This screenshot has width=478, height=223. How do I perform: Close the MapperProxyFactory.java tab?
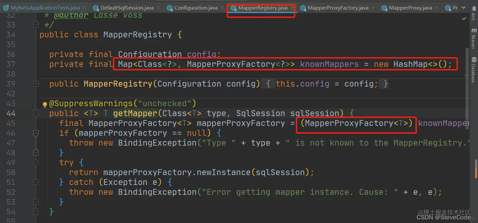[x=372, y=8]
